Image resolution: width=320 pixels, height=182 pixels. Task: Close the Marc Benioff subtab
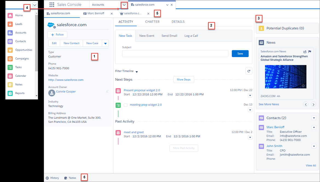(x=112, y=14)
